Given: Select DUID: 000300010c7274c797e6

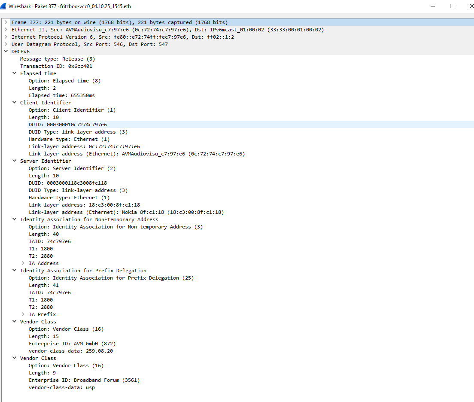Looking at the screenshot, I should pyautogui.click(x=68, y=124).
